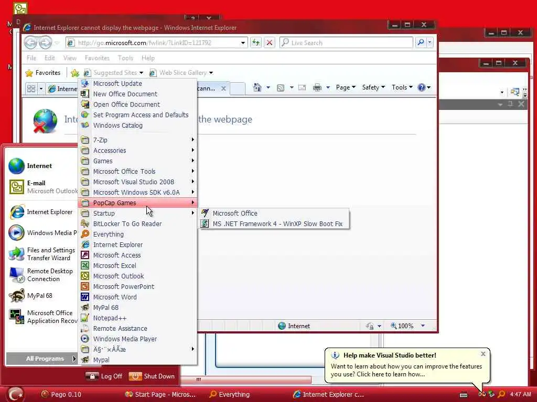The image size is (537, 402).
Task: Launch Microsoft Access
Action: (137, 255)
